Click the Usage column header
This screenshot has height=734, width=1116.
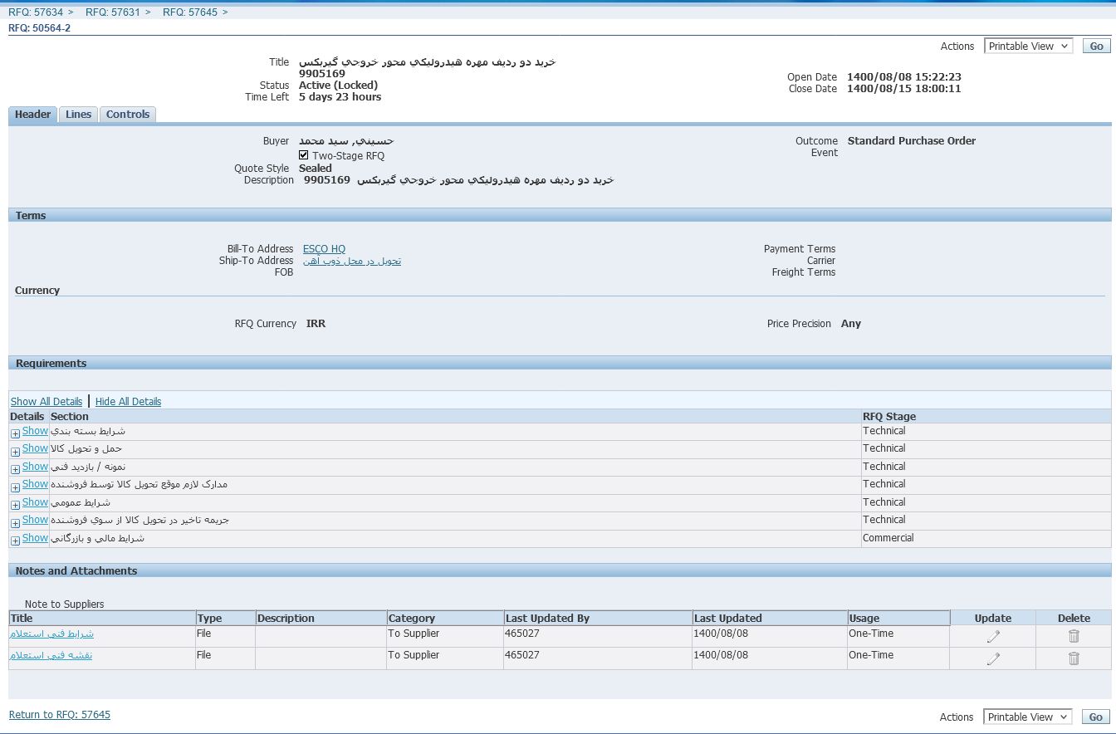(898, 618)
